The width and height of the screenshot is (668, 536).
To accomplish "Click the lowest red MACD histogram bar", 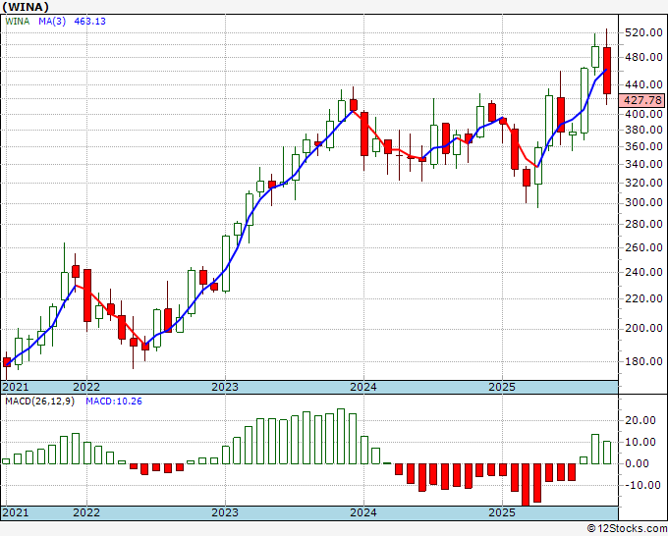I will tap(526, 485).
